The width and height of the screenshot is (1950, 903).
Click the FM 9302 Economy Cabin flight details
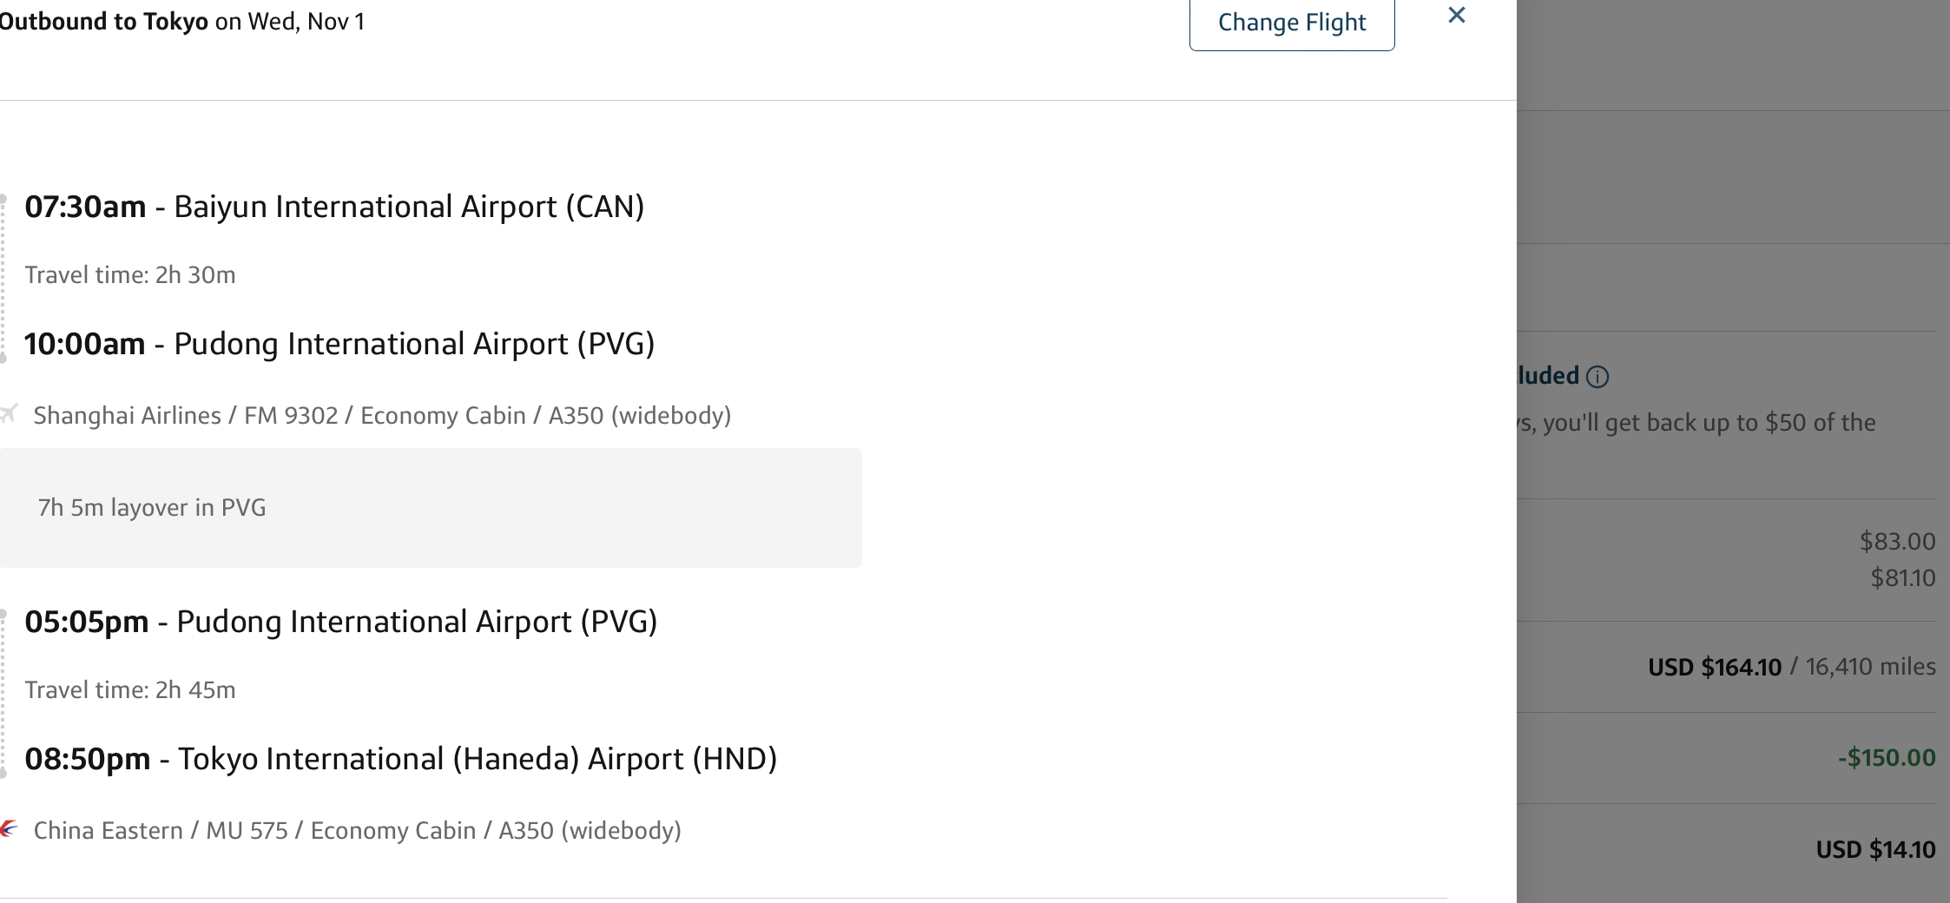pyautogui.click(x=382, y=416)
